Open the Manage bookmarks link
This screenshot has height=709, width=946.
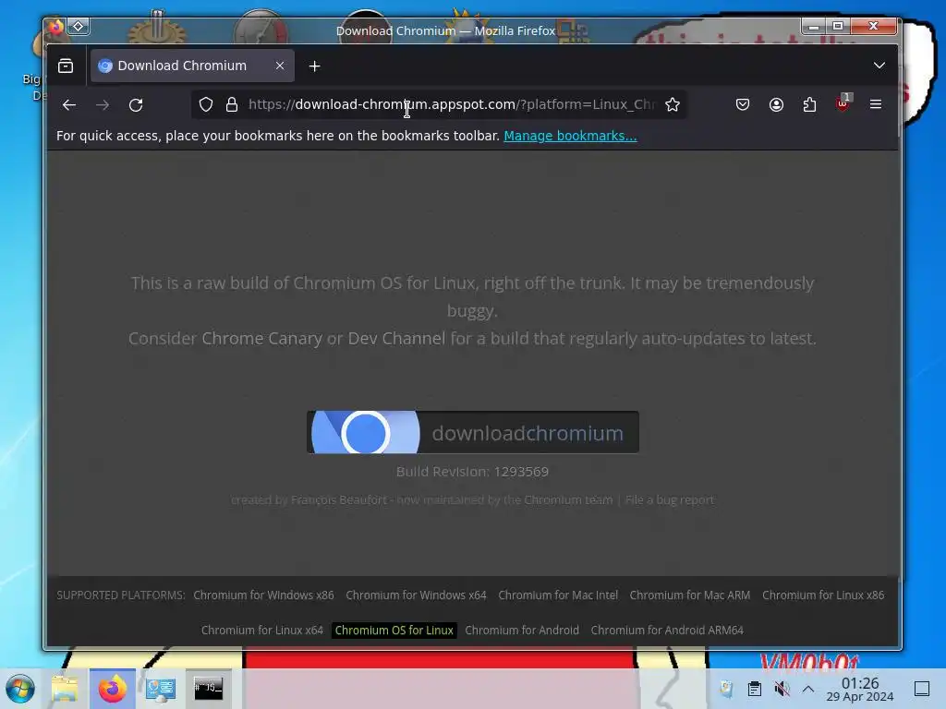570,136
